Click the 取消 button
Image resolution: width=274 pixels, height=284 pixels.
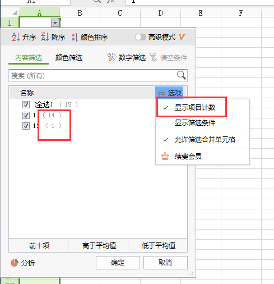pos(165,263)
